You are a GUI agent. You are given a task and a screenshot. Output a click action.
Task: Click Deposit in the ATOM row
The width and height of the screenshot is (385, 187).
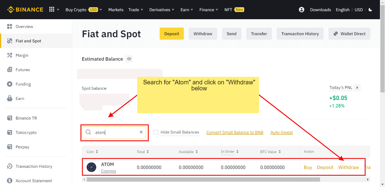tap(325, 167)
